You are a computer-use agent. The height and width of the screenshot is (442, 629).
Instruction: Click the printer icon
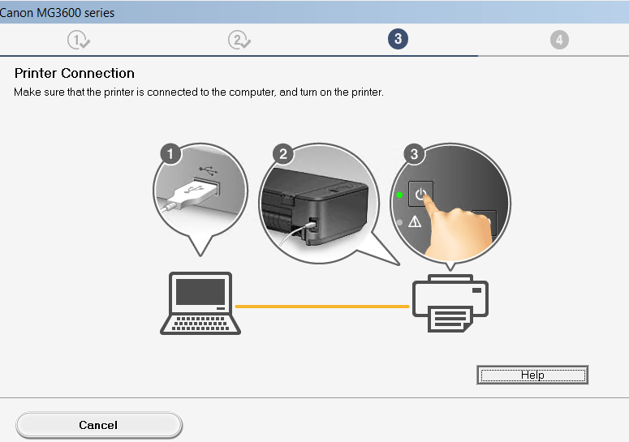(x=450, y=303)
